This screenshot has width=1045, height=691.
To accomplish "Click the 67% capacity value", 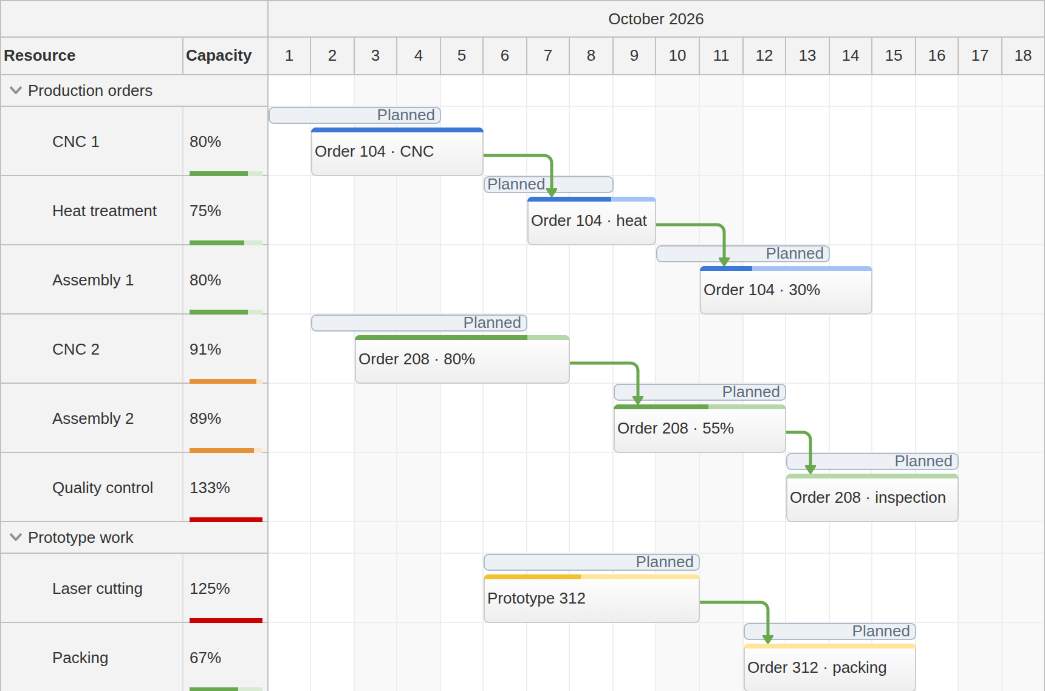I will 205,658.
